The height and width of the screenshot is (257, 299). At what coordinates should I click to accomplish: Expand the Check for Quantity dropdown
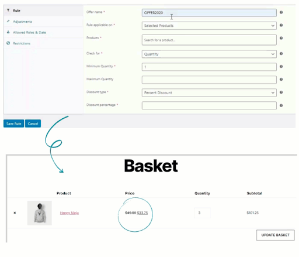(209, 54)
